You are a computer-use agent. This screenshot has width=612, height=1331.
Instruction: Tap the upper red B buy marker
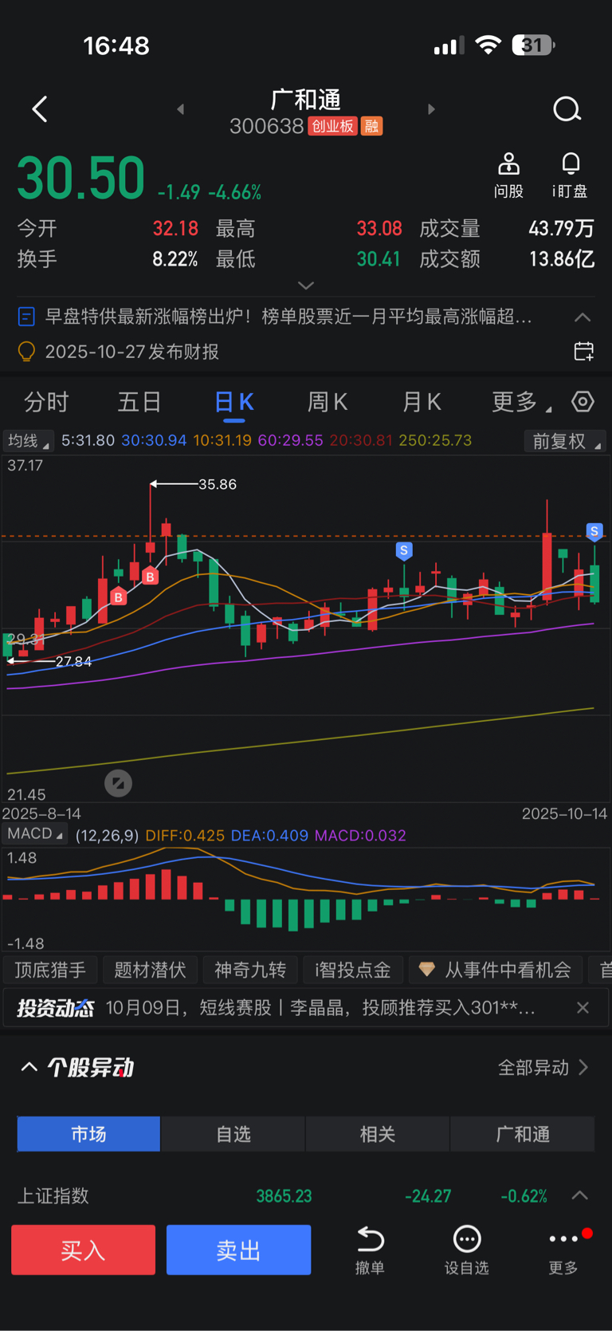pyautogui.click(x=150, y=576)
